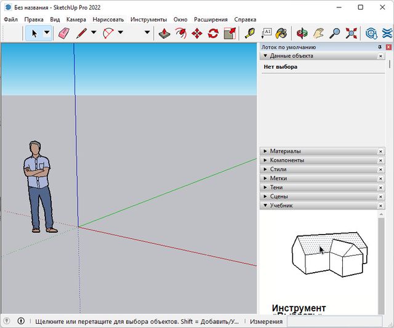Pick the Push/Pull tool
Viewport: 394px width, 328px height.
tap(165, 33)
